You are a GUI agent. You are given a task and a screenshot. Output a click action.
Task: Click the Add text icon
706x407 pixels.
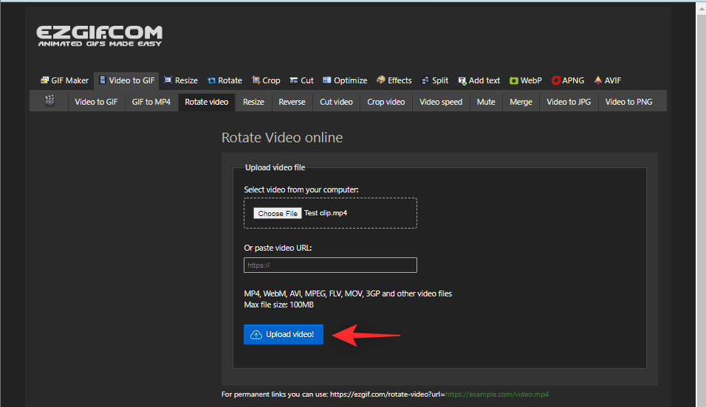click(x=462, y=80)
